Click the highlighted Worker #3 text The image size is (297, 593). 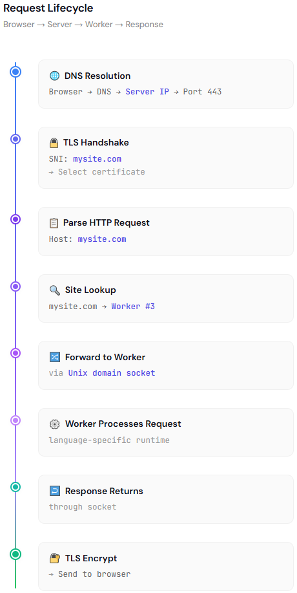pyautogui.click(x=133, y=307)
